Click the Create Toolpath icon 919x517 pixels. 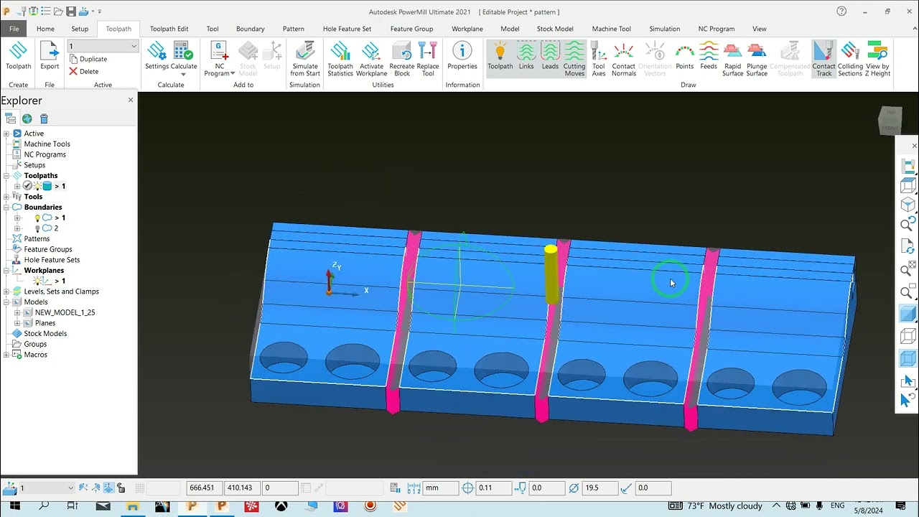[18, 52]
